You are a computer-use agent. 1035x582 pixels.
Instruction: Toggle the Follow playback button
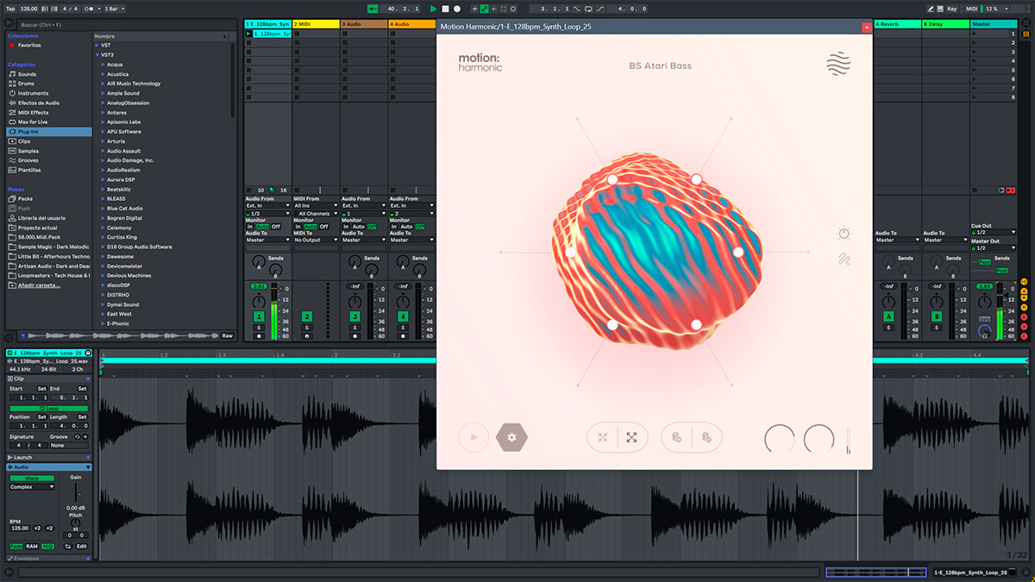click(373, 9)
